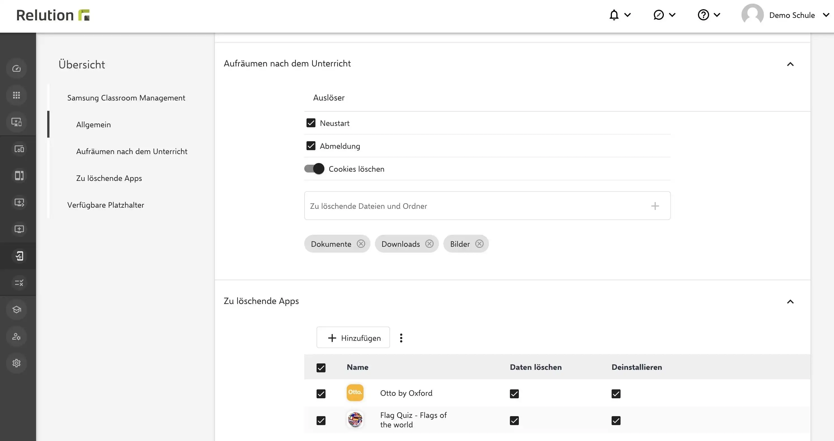Uncheck the Neustart trigger checkbox
The image size is (834, 441).
point(311,123)
